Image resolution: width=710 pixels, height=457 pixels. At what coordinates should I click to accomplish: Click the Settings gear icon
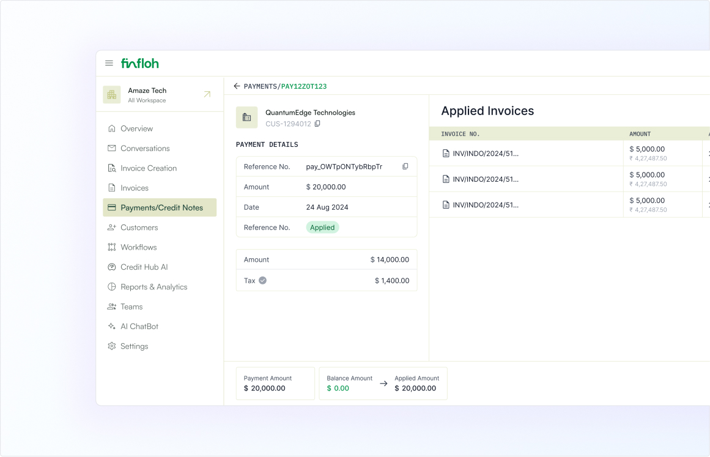112,346
